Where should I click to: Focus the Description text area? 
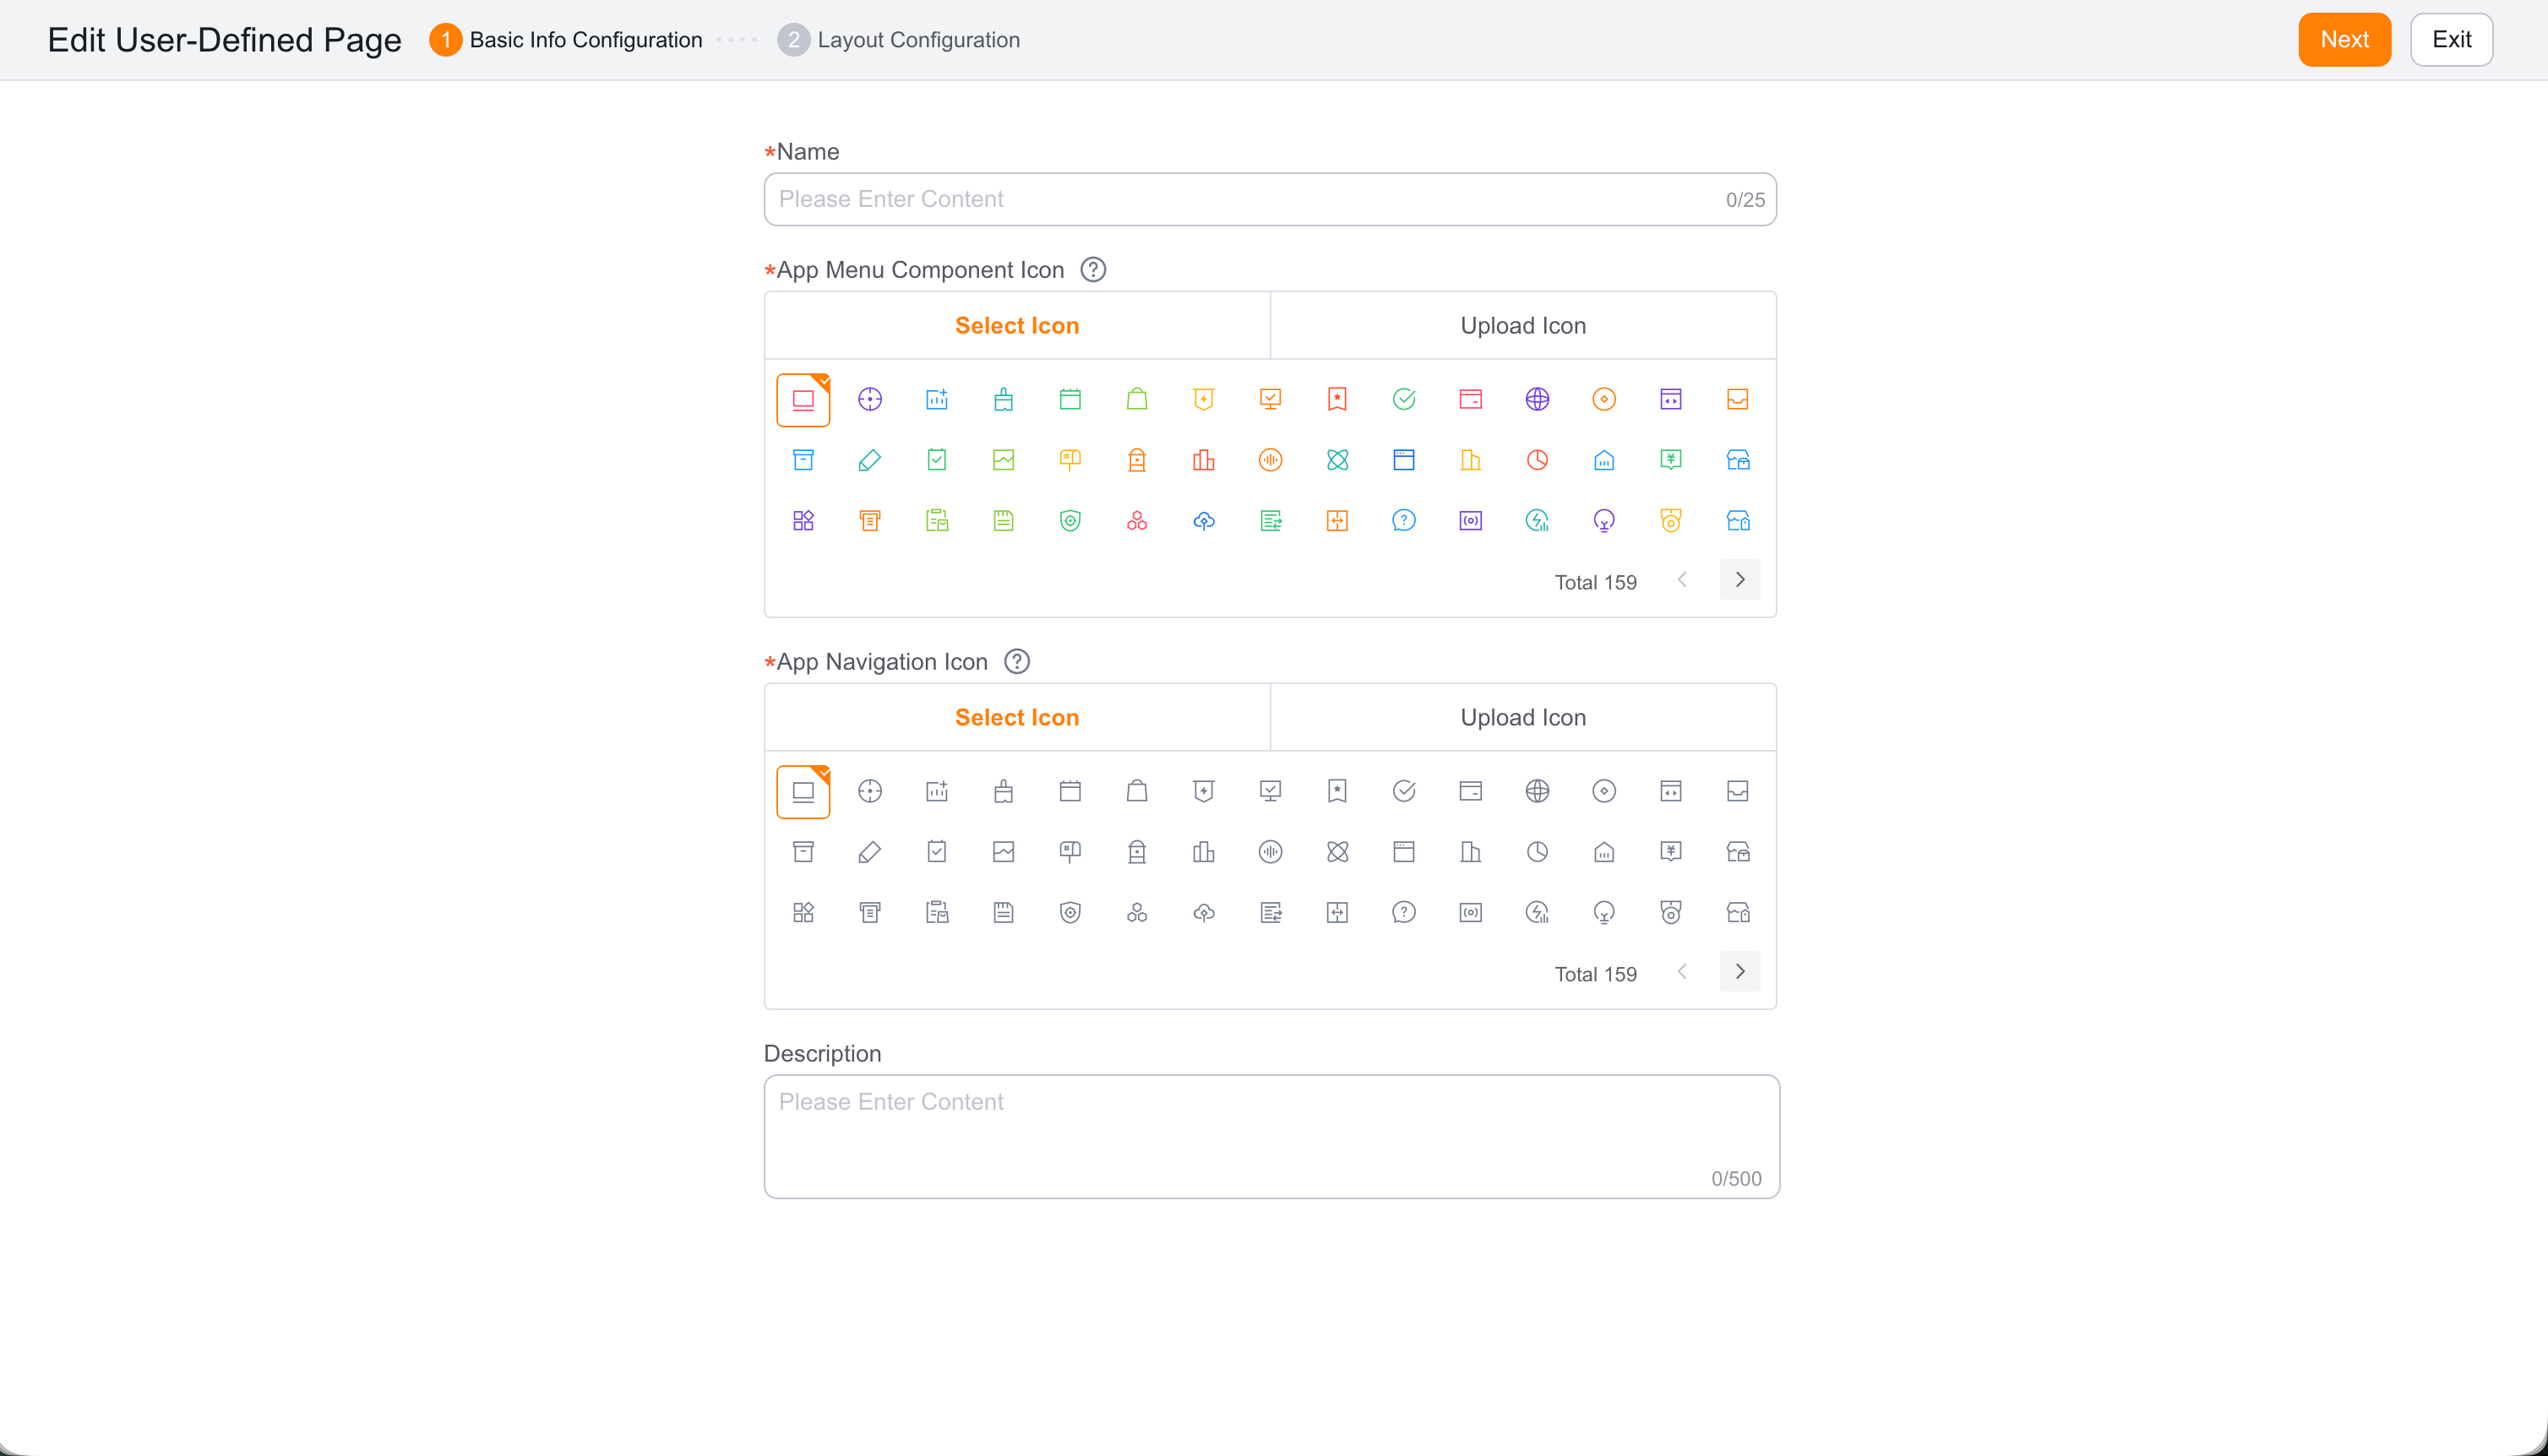tap(1272, 1137)
